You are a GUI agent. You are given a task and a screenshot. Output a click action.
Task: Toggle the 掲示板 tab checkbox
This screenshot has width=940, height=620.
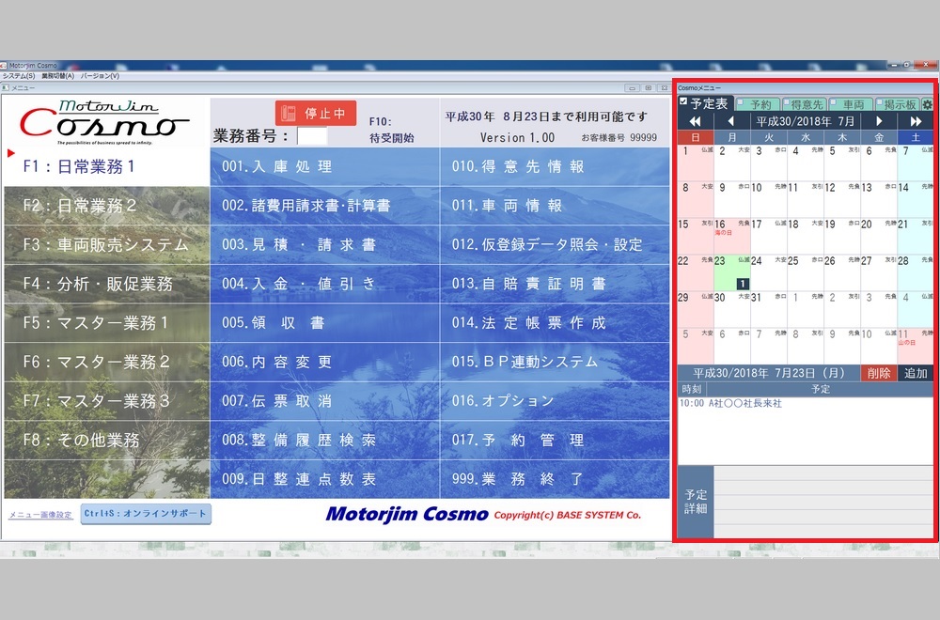880,103
